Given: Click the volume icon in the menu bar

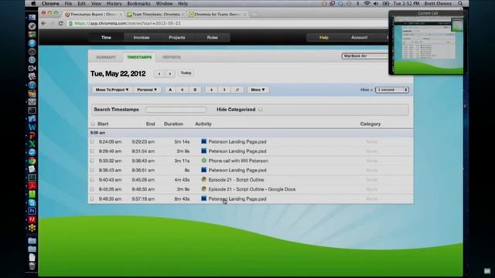Looking at the screenshot, I should (x=376, y=3).
